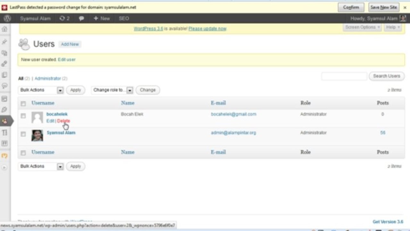Screen dimensions: 410x231
Task: Open the orange SEO plugin sidebar icon
Action: coord(4,156)
